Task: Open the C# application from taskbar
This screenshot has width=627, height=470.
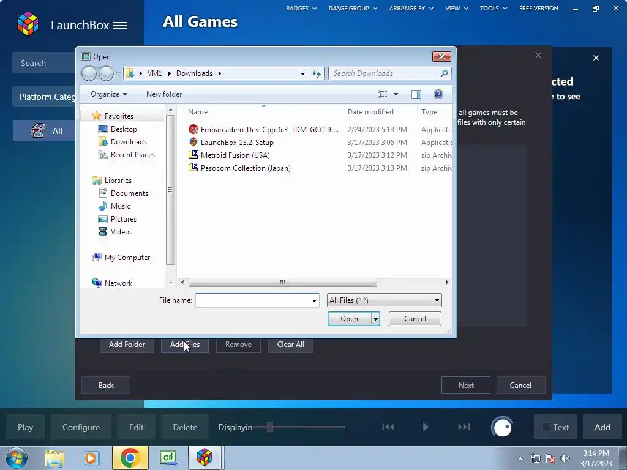Action: pyautogui.click(x=168, y=458)
